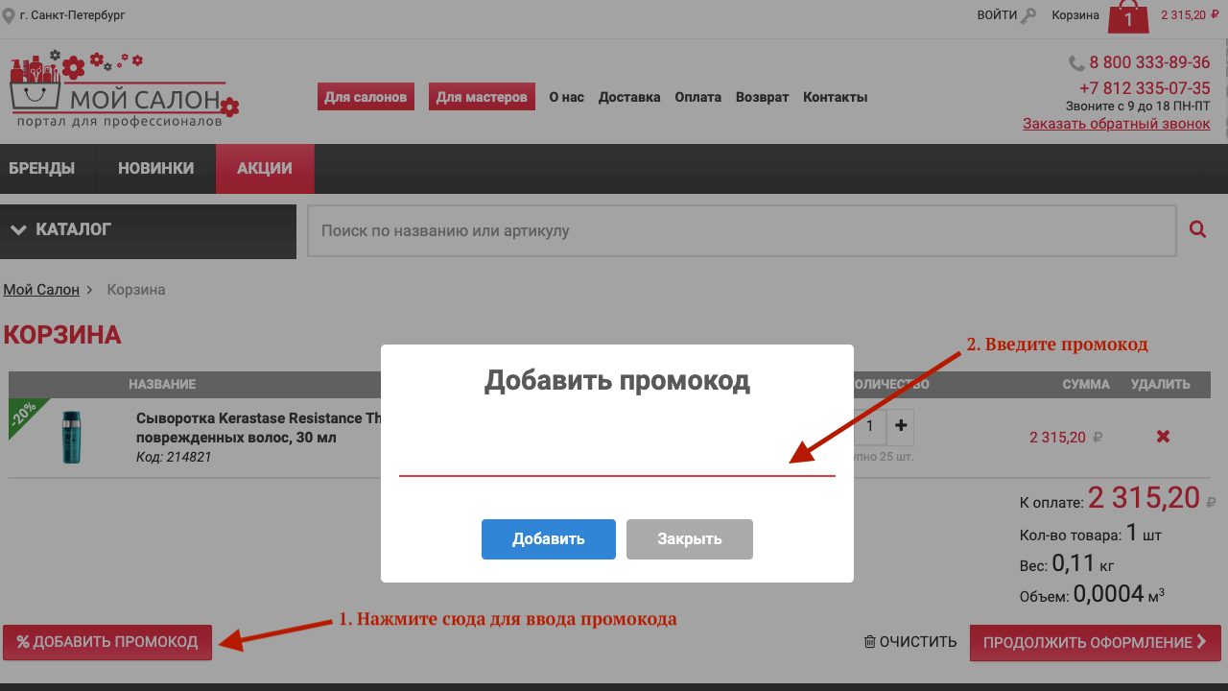Click the product search field
Screen dimensions: 1228x691
point(741,231)
